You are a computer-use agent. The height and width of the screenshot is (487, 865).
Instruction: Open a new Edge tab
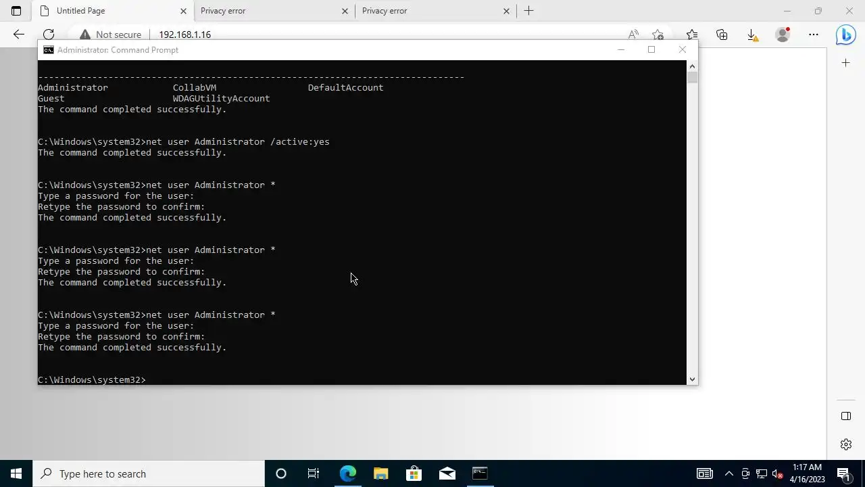(529, 11)
